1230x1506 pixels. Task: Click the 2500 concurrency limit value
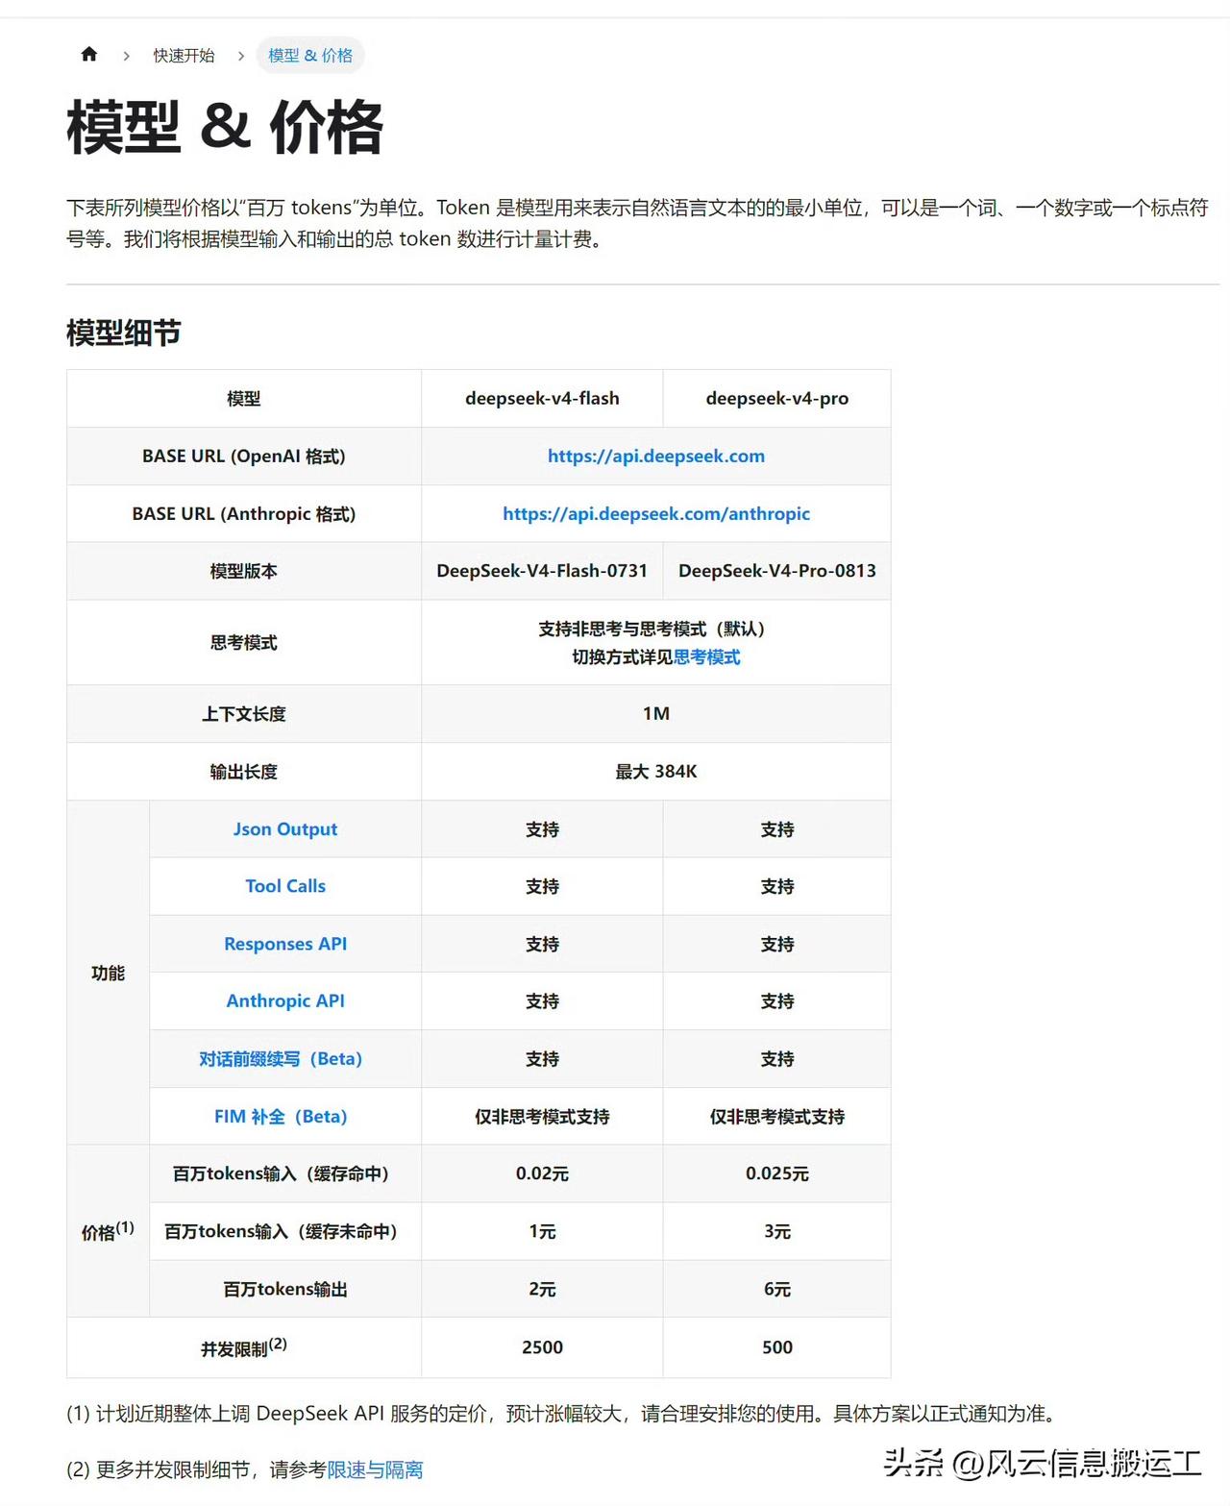(542, 1347)
